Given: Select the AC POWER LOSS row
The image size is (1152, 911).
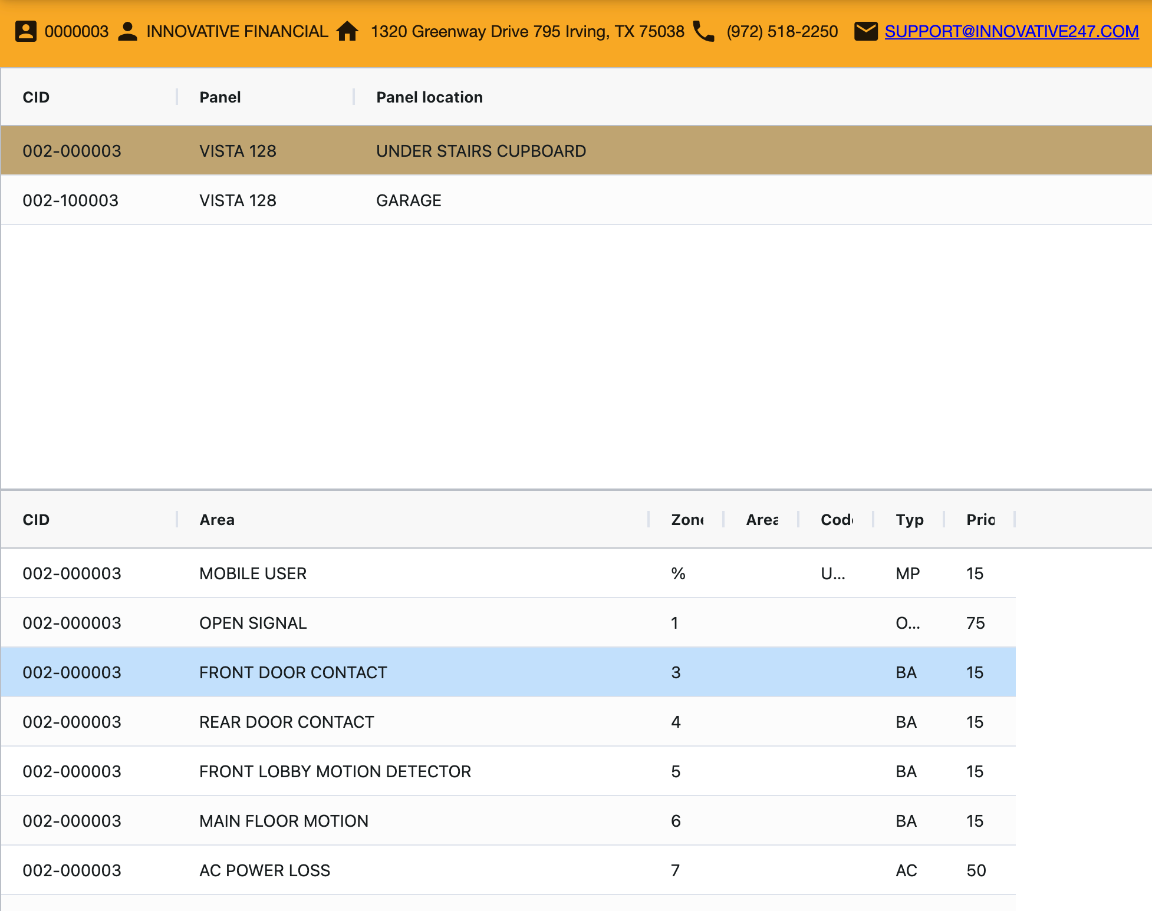Looking at the screenshot, I should point(508,870).
